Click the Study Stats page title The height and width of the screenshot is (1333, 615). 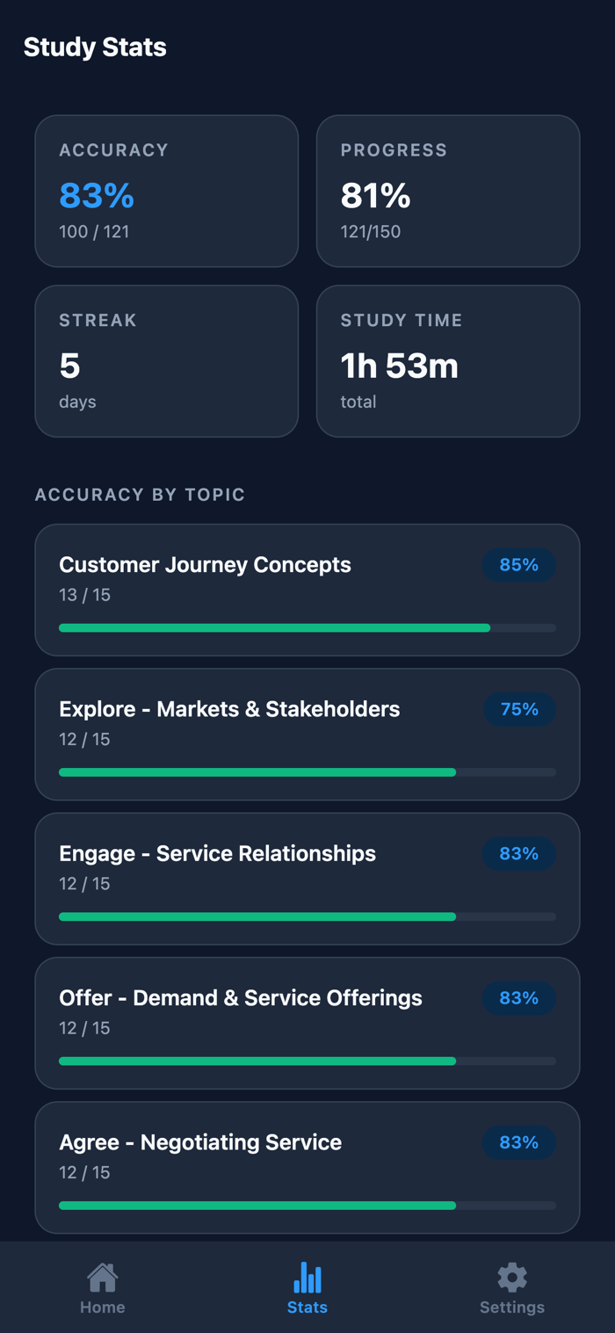pyautogui.click(x=95, y=47)
